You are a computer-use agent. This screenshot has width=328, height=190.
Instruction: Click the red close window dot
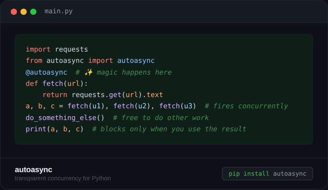14,12
